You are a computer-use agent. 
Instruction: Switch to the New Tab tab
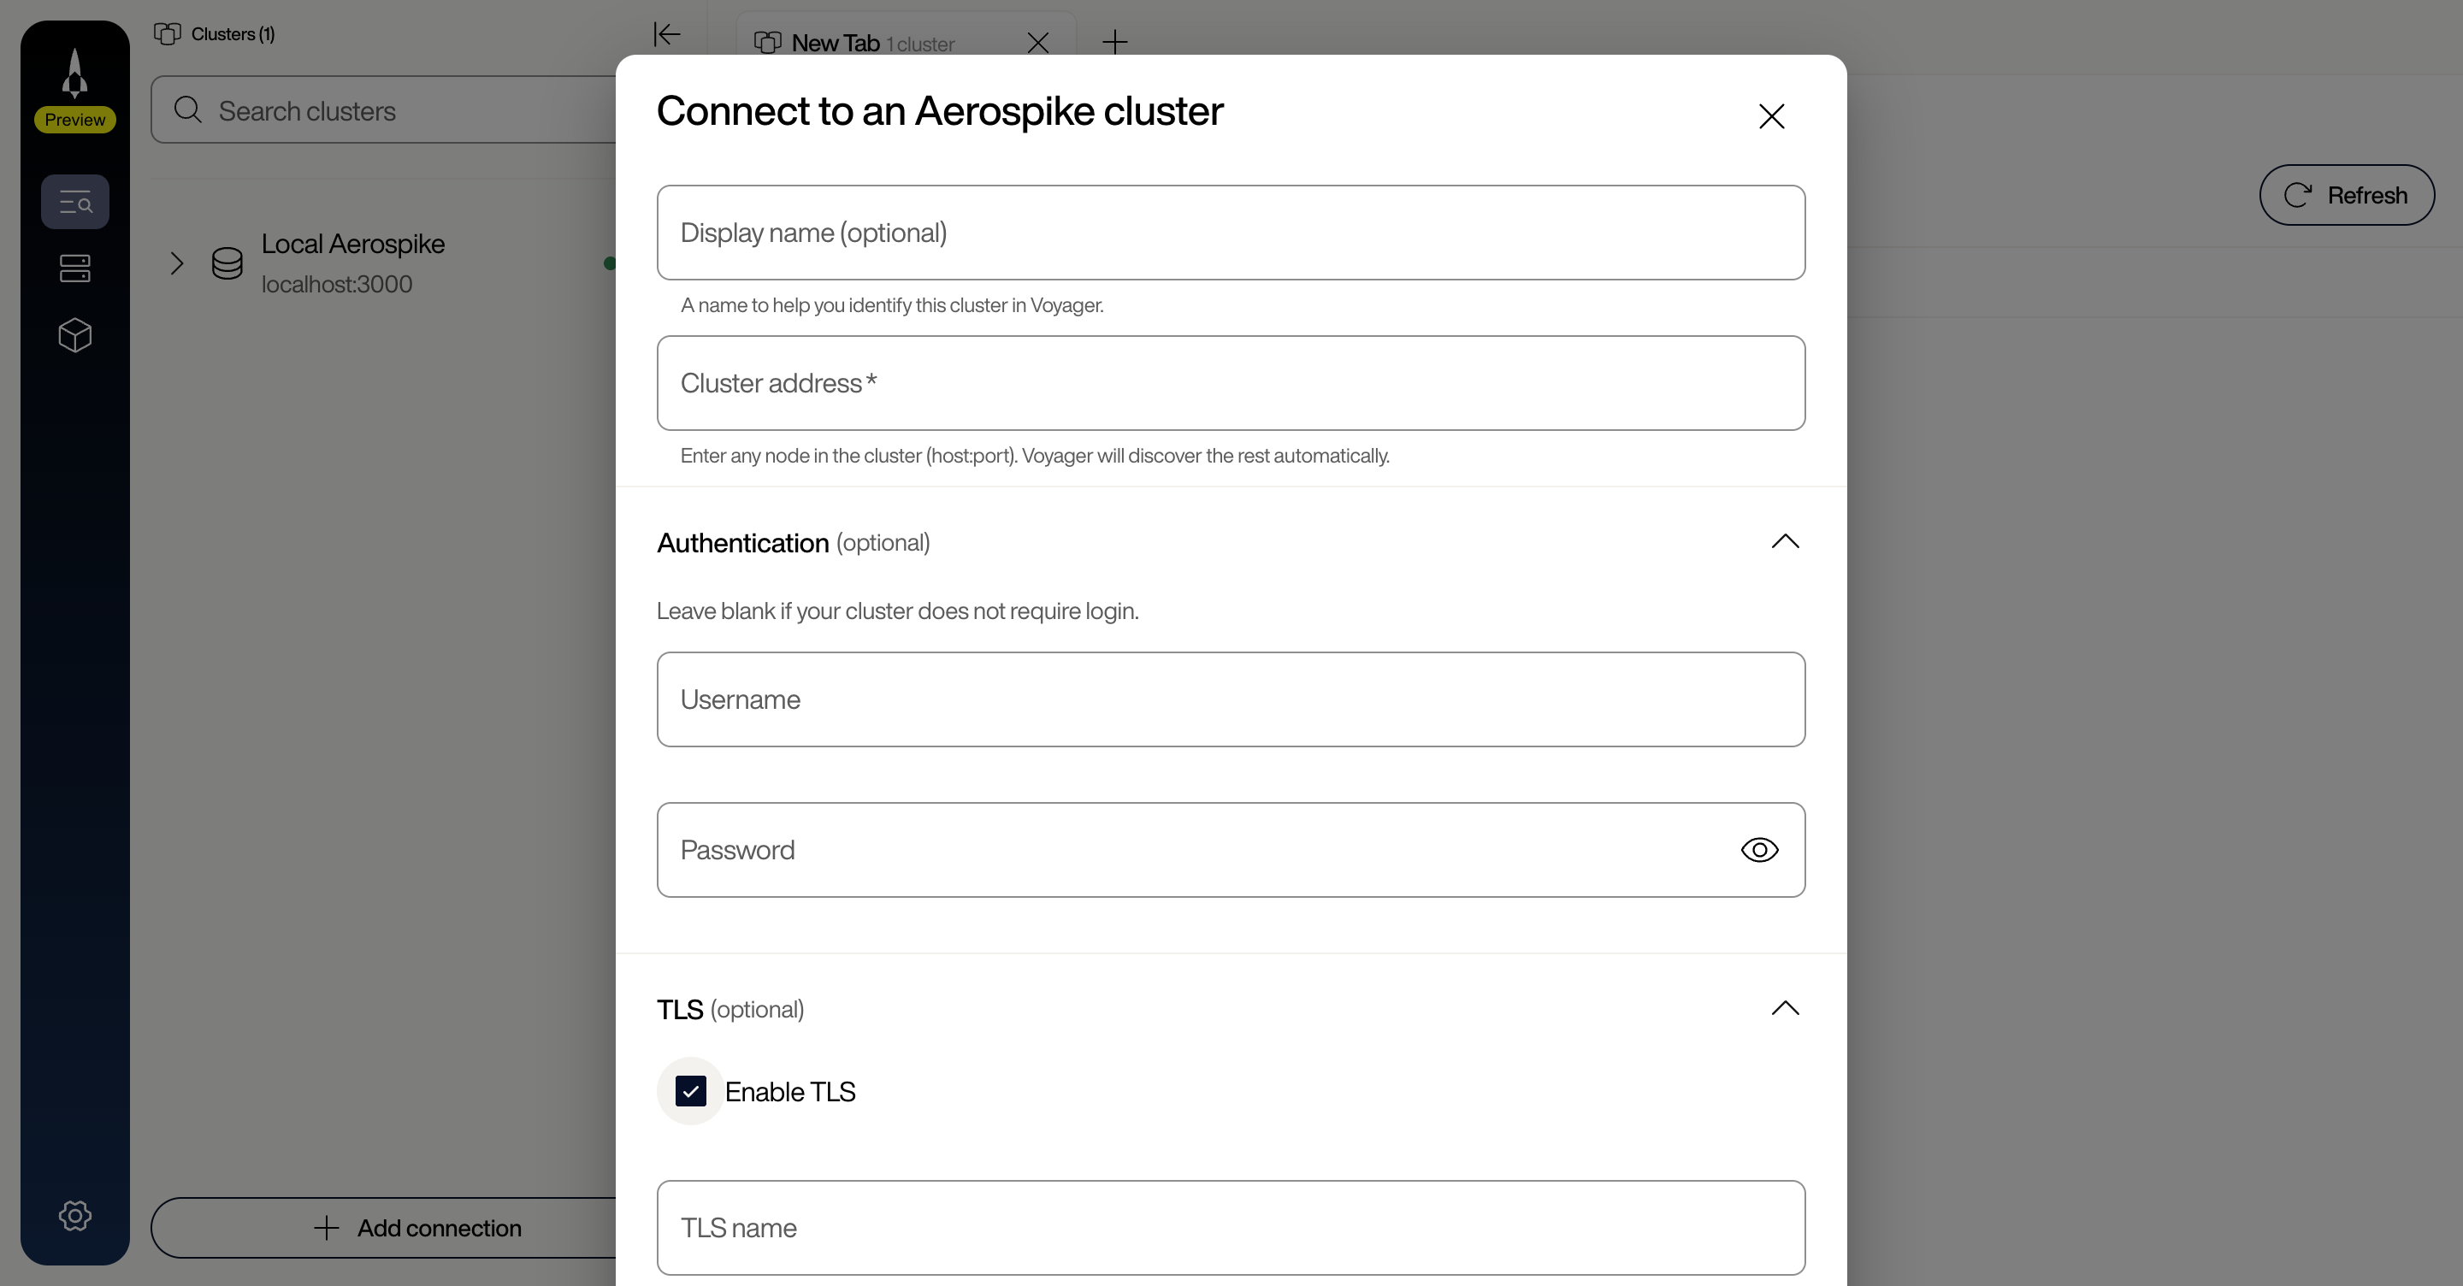pos(836,42)
